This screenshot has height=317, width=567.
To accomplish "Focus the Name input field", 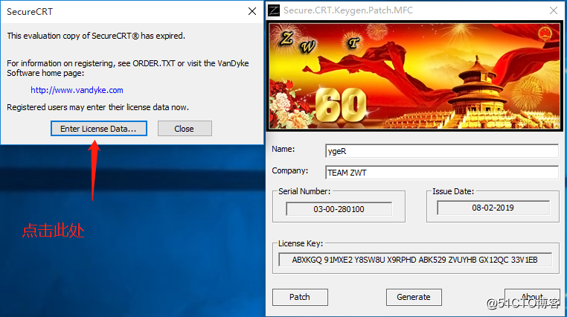I will [442, 151].
